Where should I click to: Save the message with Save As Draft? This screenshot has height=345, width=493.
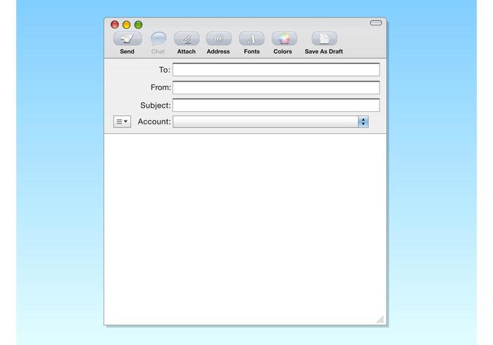pyautogui.click(x=324, y=39)
